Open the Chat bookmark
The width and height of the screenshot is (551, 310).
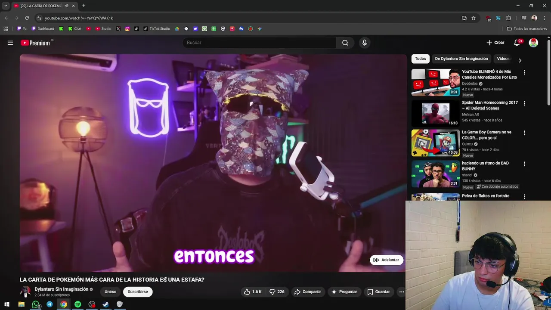pos(74,29)
